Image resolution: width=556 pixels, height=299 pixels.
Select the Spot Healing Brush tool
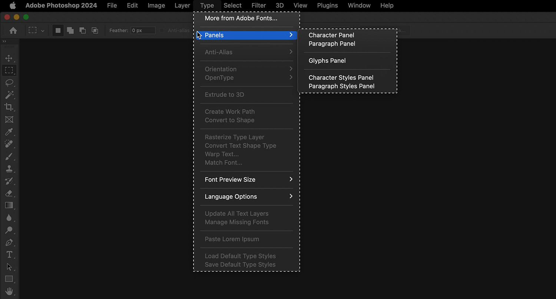coord(9,144)
